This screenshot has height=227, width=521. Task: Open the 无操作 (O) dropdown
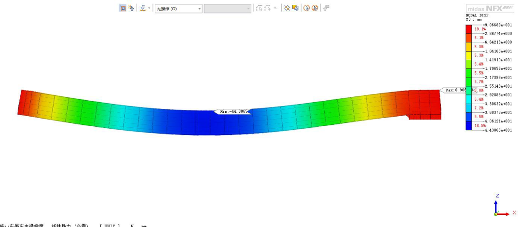[178, 8]
